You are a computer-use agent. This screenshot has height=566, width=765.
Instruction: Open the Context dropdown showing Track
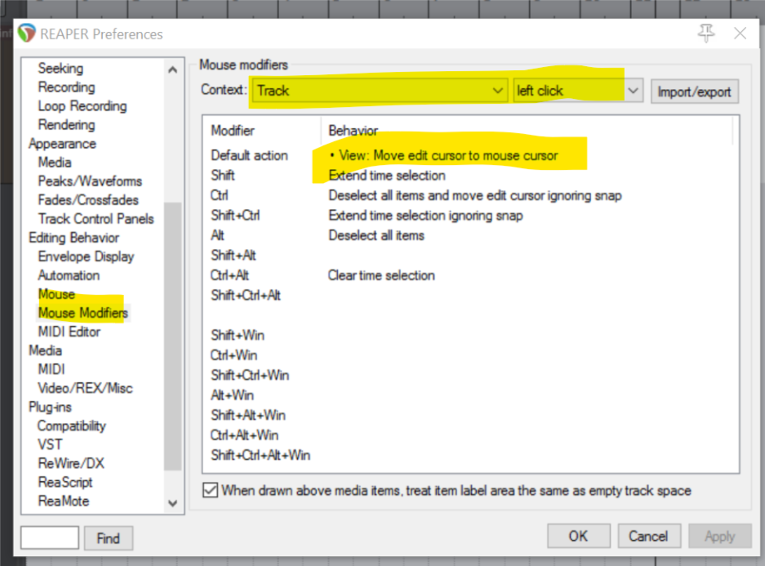pyautogui.click(x=380, y=91)
